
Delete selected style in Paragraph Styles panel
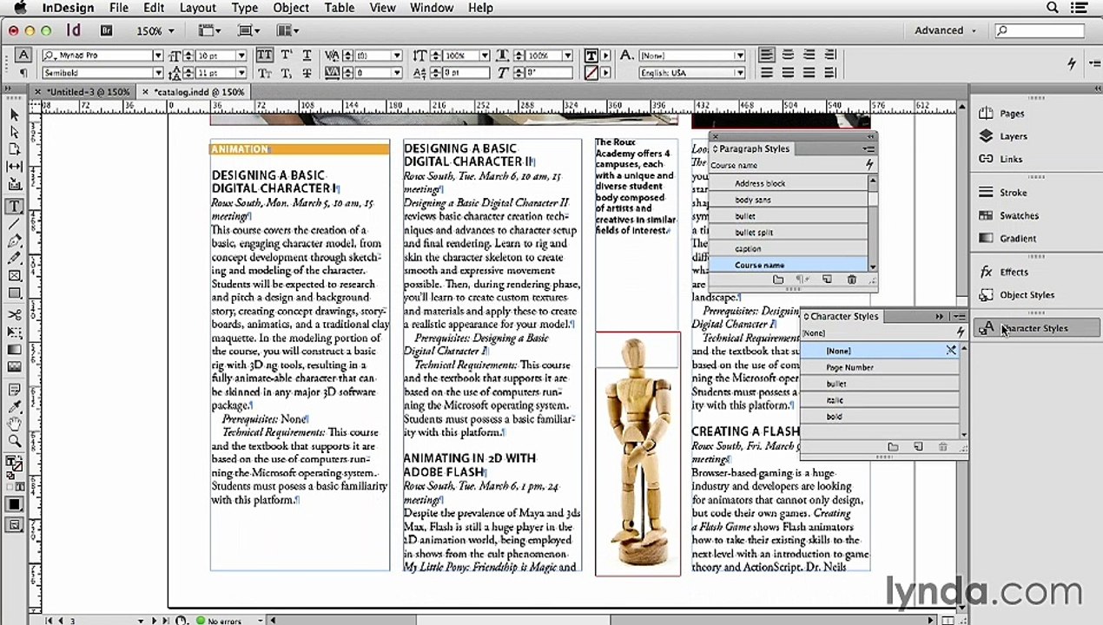tap(852, 280)
